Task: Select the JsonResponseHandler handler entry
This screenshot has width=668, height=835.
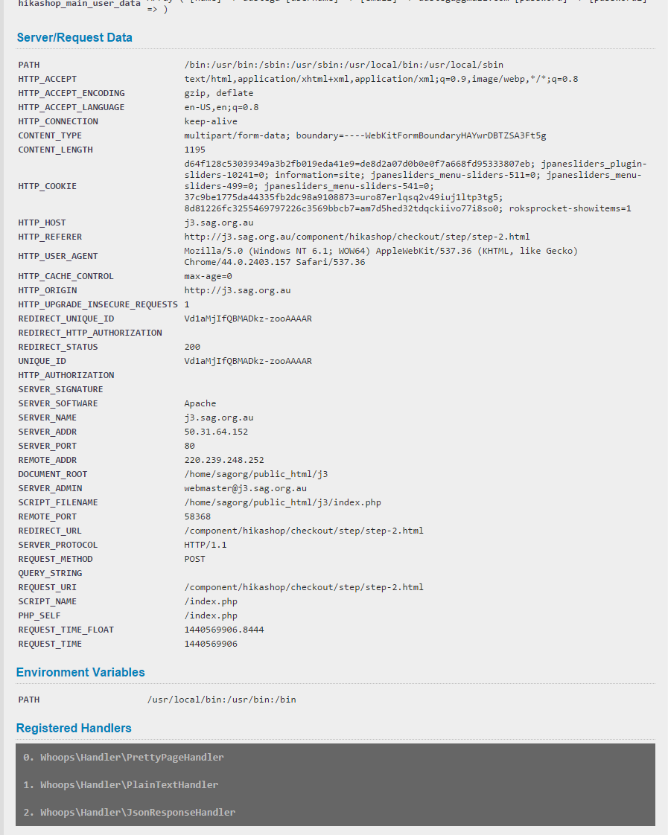Action: point(129,813)
